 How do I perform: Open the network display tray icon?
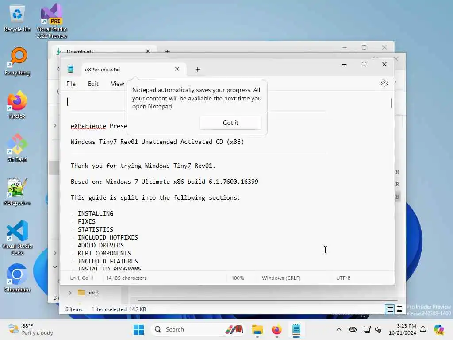pyautogui.click(x=367, y=329)
